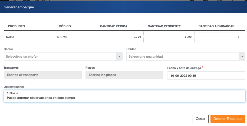247x126 pixels.
Task: Click the PRODUCTO column header
Action: (x=17, y=26)
